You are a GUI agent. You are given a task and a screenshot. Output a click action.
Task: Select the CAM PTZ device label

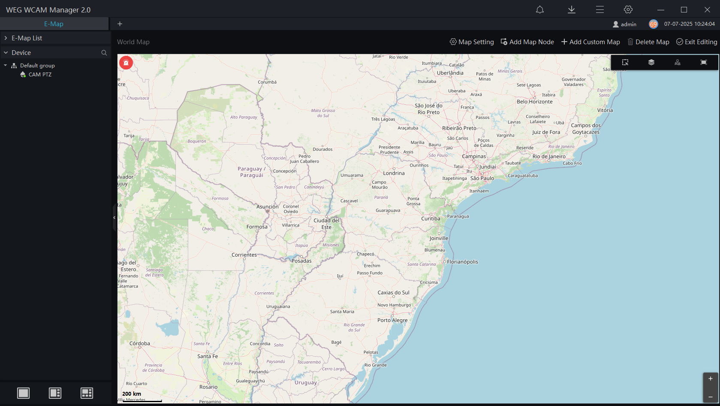pyautogui.click(x=40, y=75)
